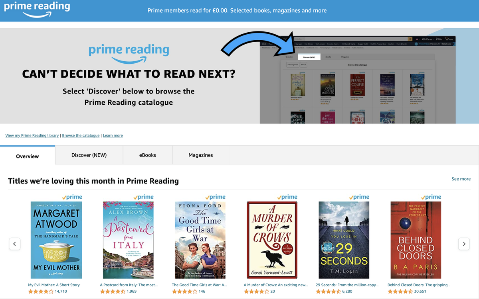
Task: Open View my Prime Reading library link
Action: click(32, 135)
